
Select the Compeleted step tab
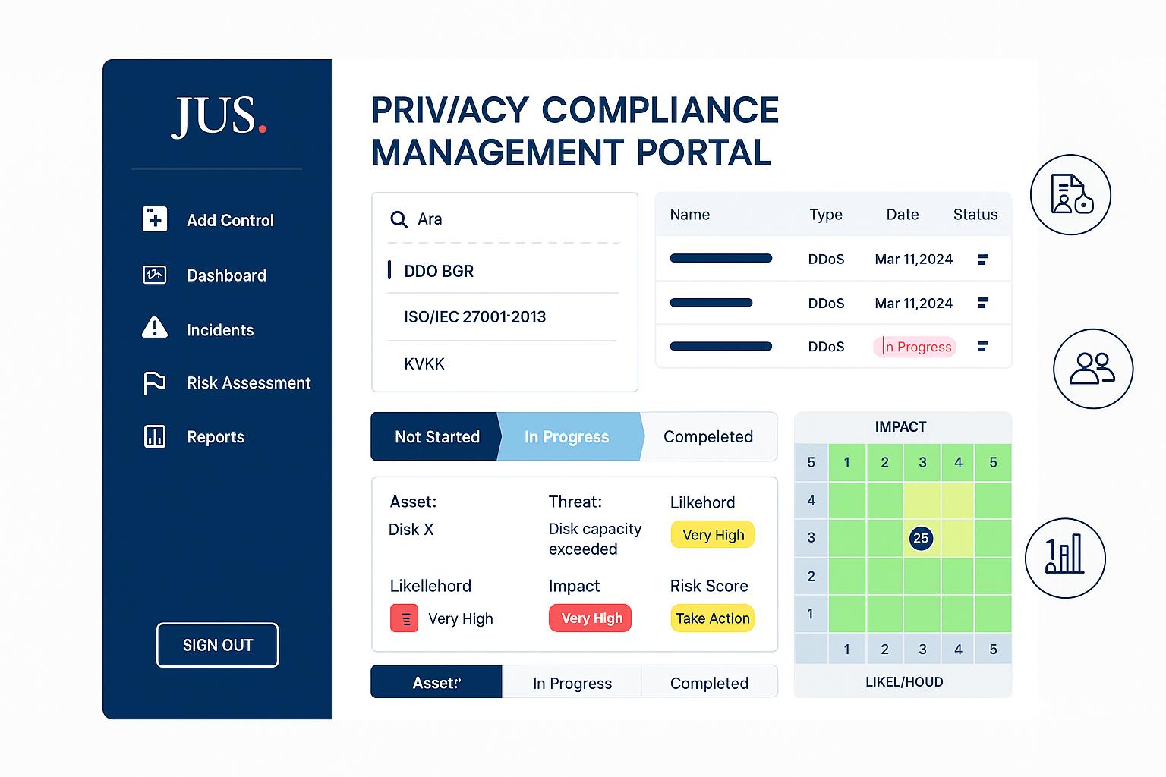(x=707, y=437)
